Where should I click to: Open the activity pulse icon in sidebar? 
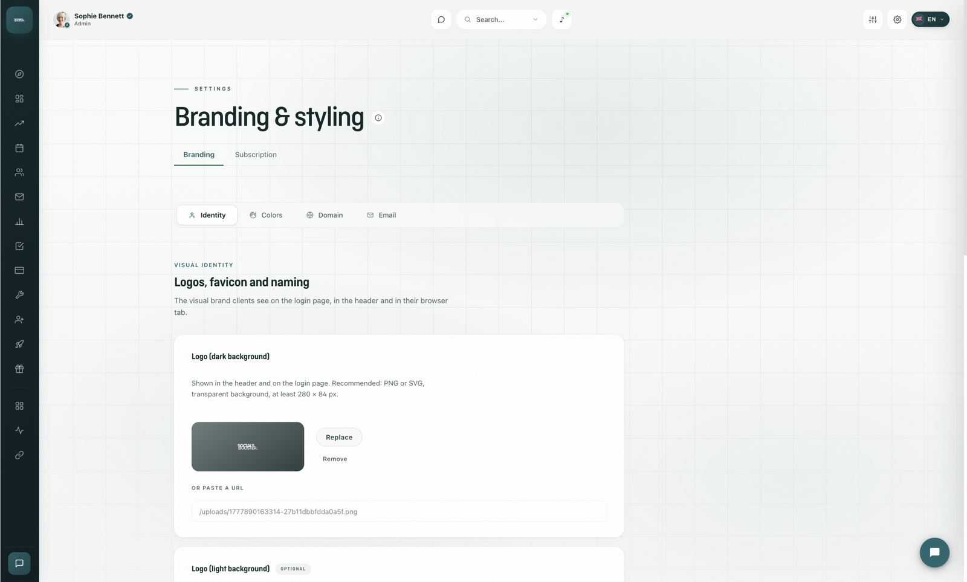(19, 430)
